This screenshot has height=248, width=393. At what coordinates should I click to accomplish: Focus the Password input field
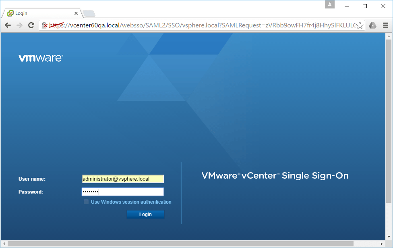coord(123,192)
